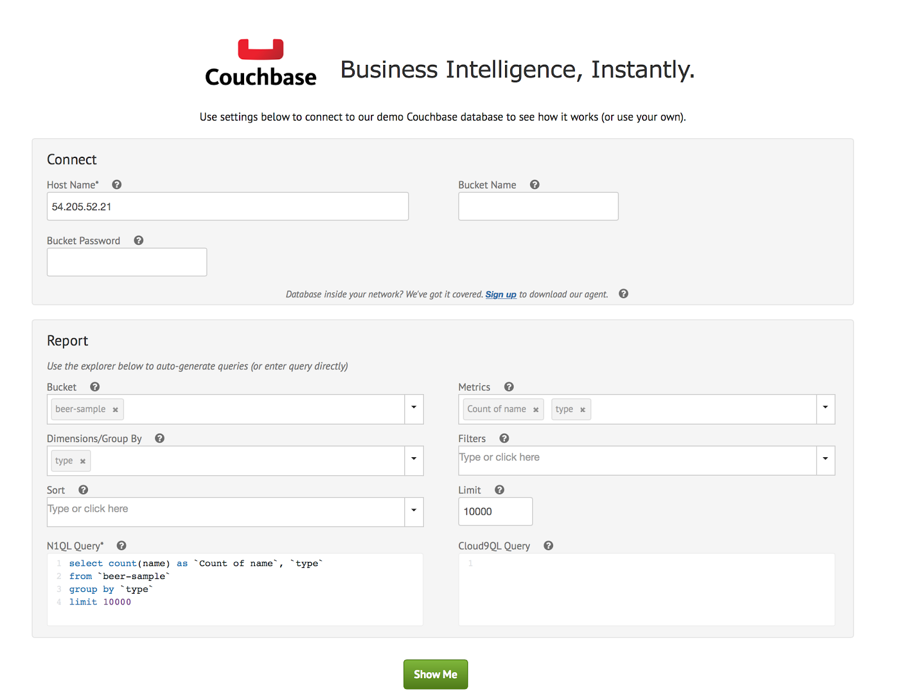Click the N1QL Query help icon
Screen dimensions: 902x698
point(121,545)
